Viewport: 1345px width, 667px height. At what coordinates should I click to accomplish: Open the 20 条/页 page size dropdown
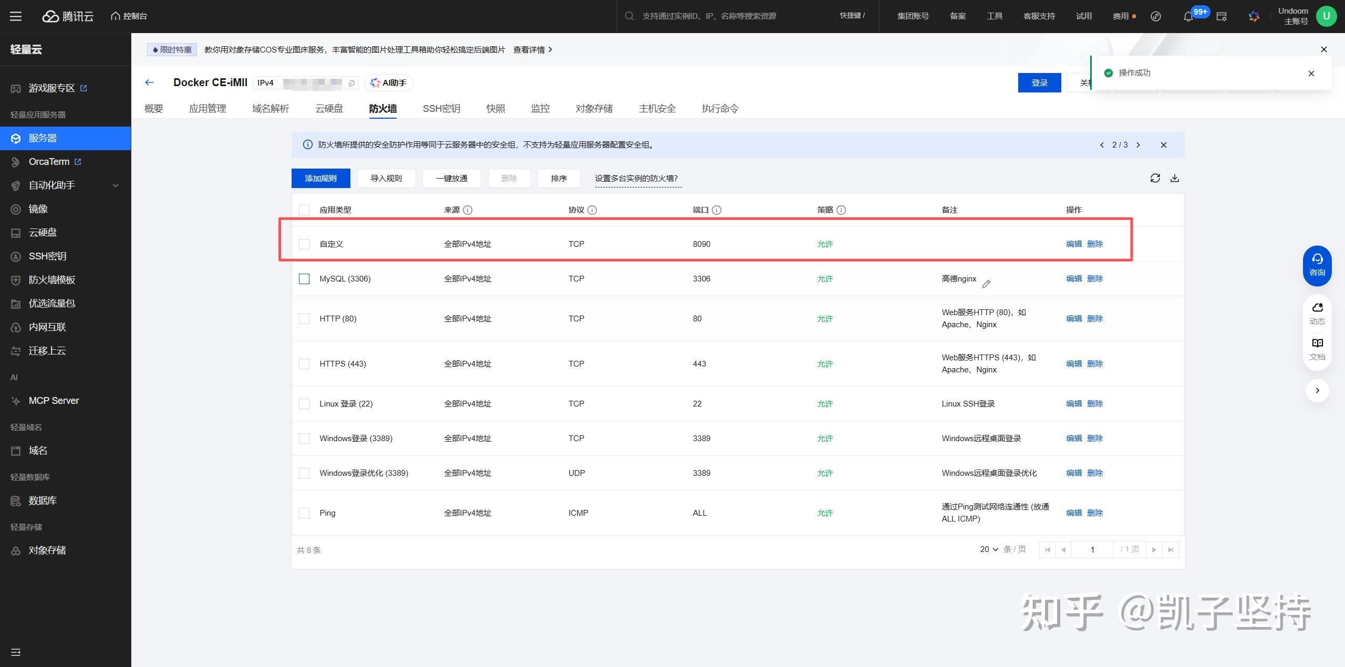pos(989,549)
